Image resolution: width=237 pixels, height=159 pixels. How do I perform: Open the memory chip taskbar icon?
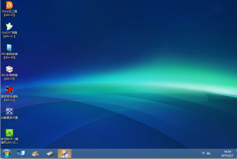pyautogui.click(x=50, y=154)
